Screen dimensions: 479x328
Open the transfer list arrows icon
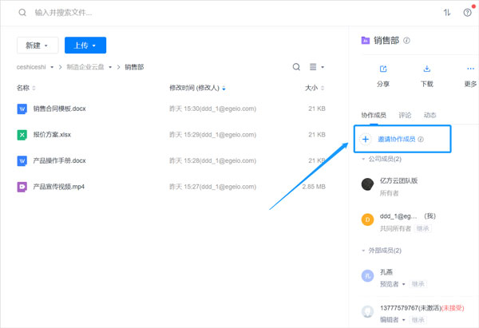(x=447, y=13)
